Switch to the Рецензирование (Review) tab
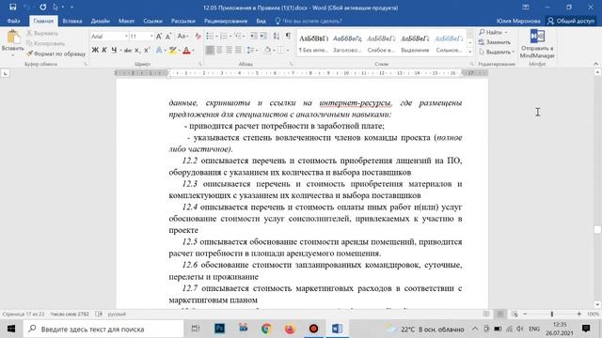 (226, 21)
